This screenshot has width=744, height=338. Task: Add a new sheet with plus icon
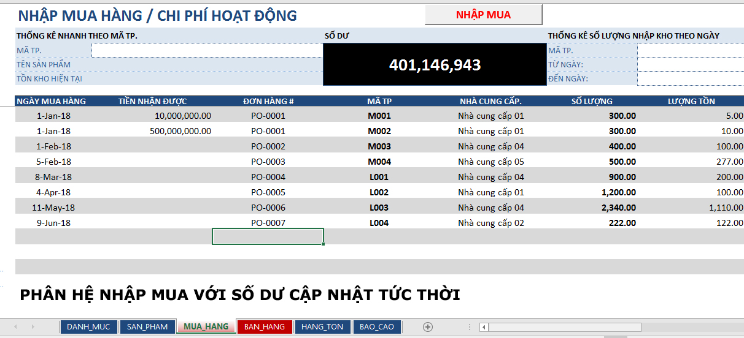coord(428,327)
